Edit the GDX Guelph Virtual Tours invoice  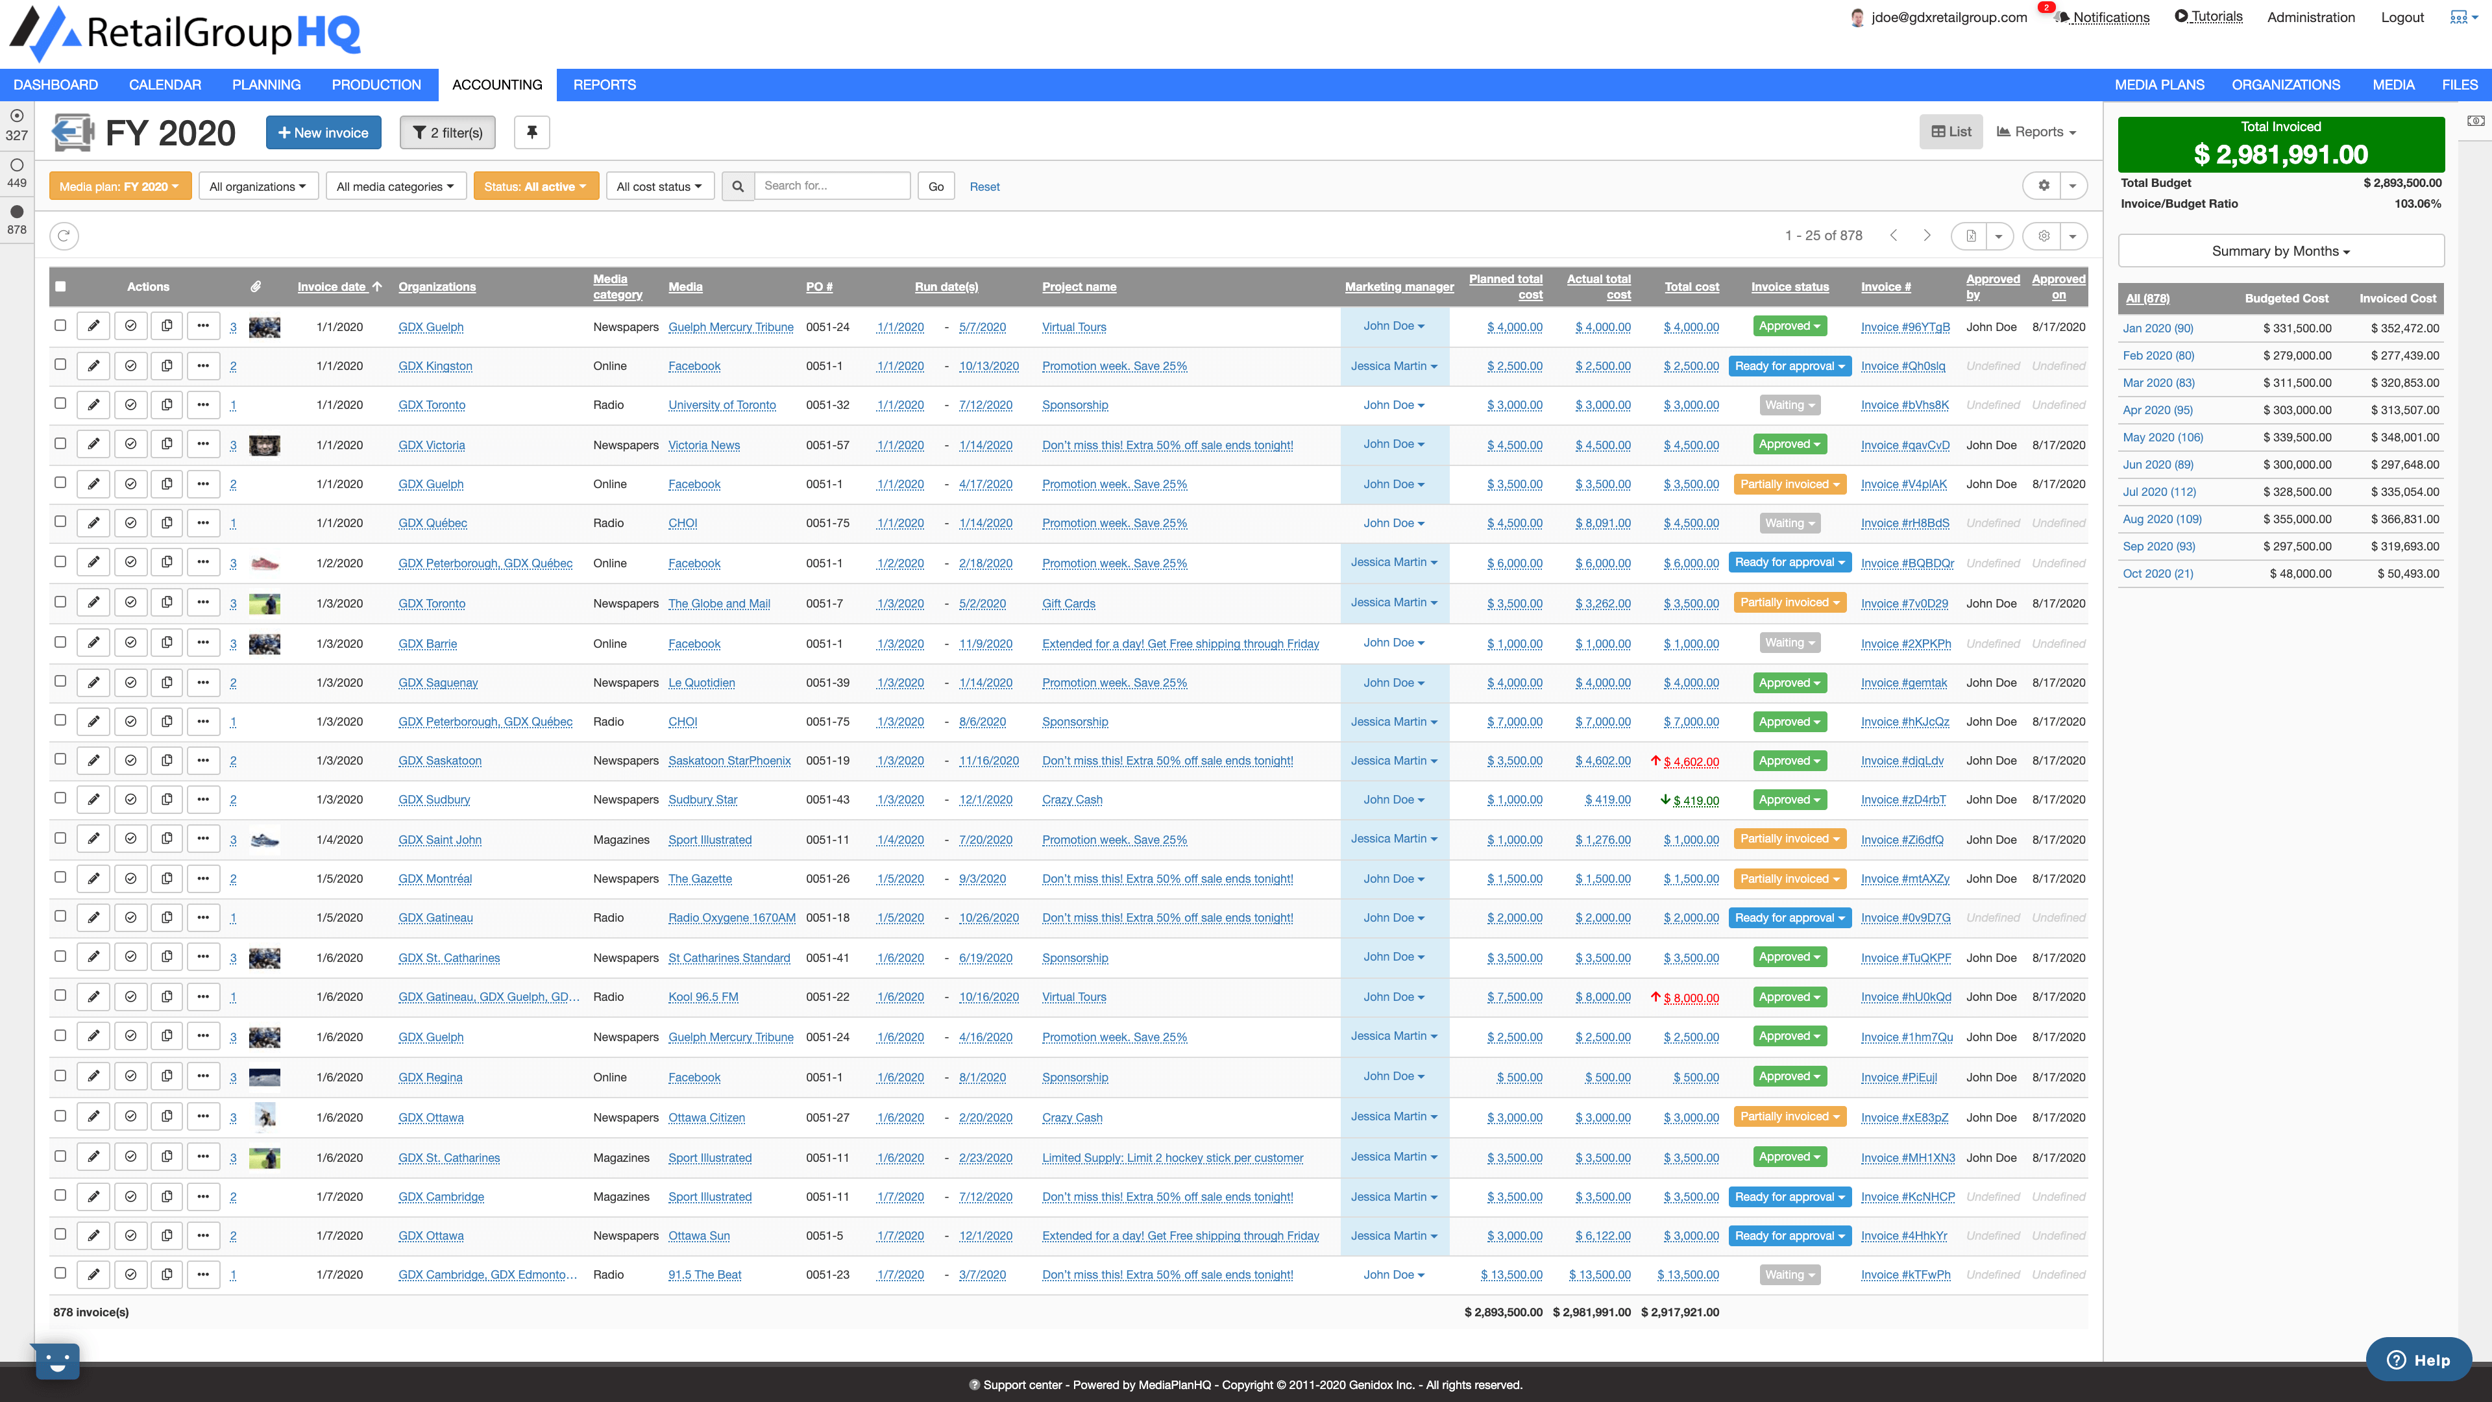[x=93, y=326]
